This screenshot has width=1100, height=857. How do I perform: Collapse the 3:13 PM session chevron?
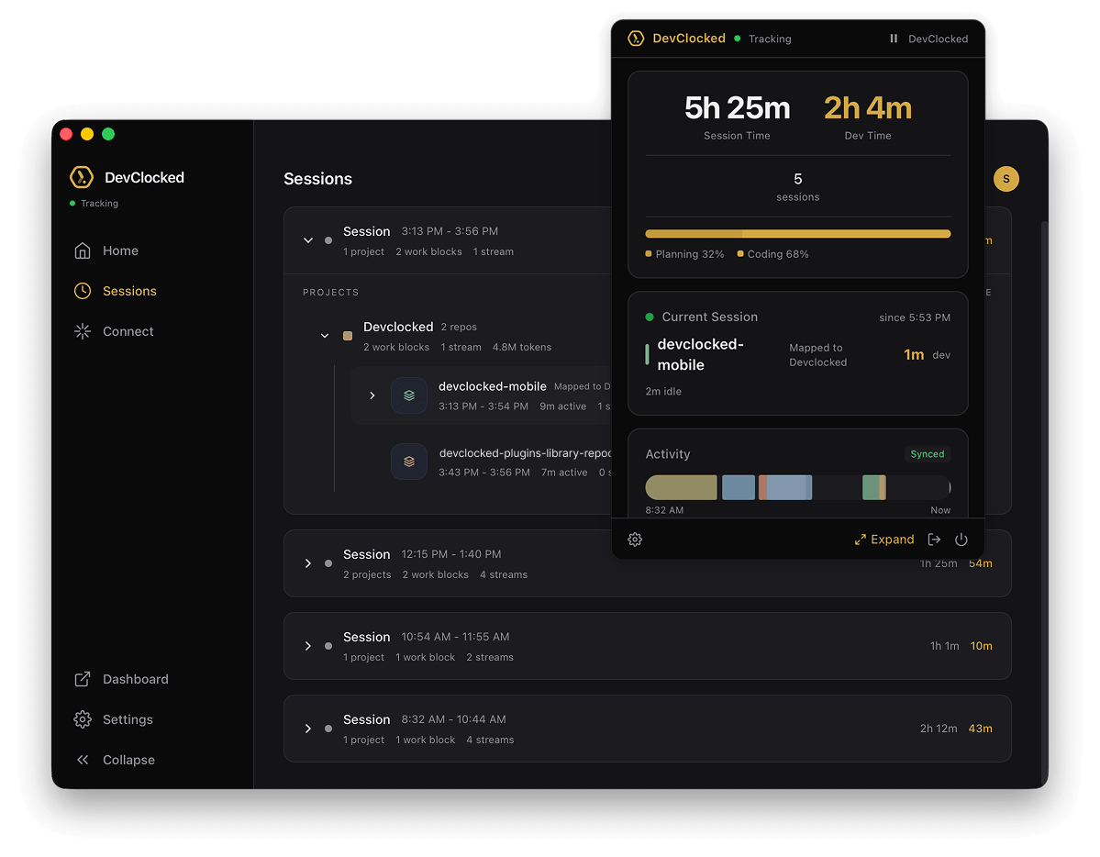pos(308,240)
